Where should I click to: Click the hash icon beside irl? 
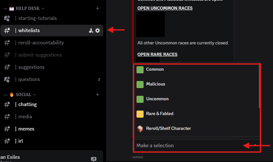7,141
